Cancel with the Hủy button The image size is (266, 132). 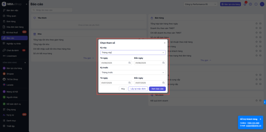click(123, 89)
